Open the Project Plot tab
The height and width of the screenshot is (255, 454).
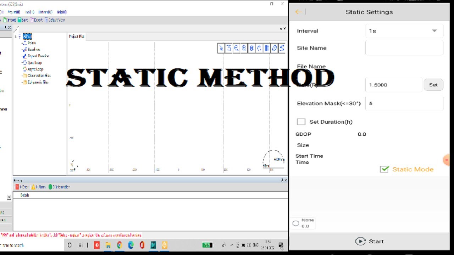tap(77, 36)
